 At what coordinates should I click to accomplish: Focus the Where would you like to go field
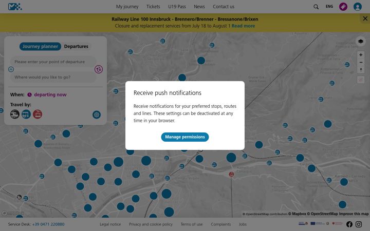click(53, 78)
